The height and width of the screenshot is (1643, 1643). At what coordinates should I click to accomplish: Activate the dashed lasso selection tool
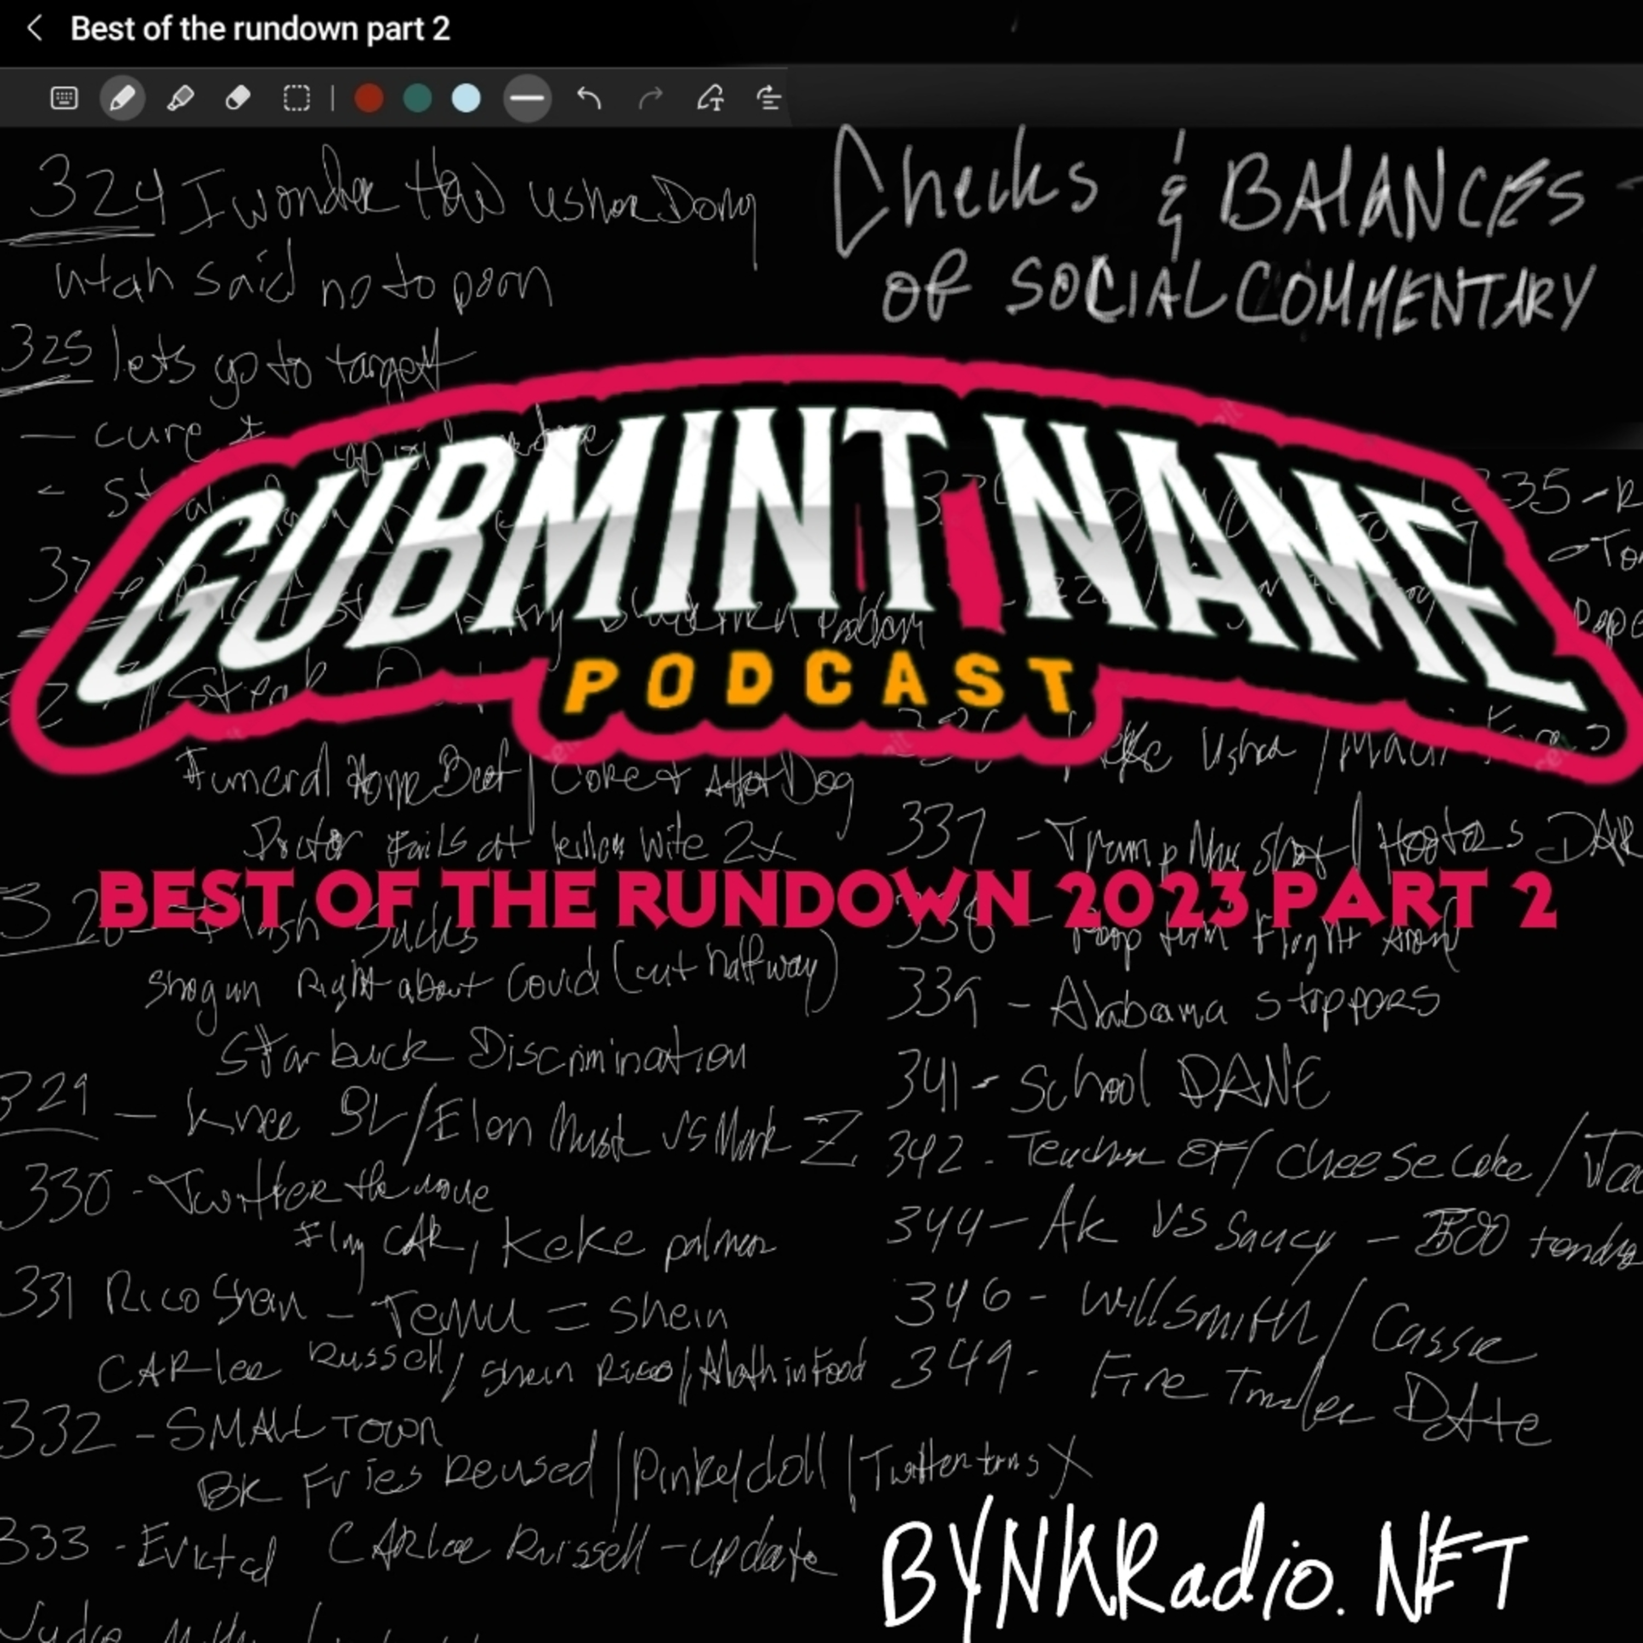[296, 99]
